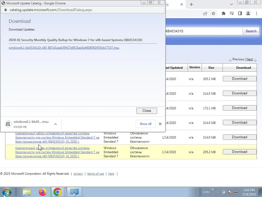The height and width of the screenshot is (197, 262).
Task: Open the Control Panel taskbar icon
Action: coord(74,192)
